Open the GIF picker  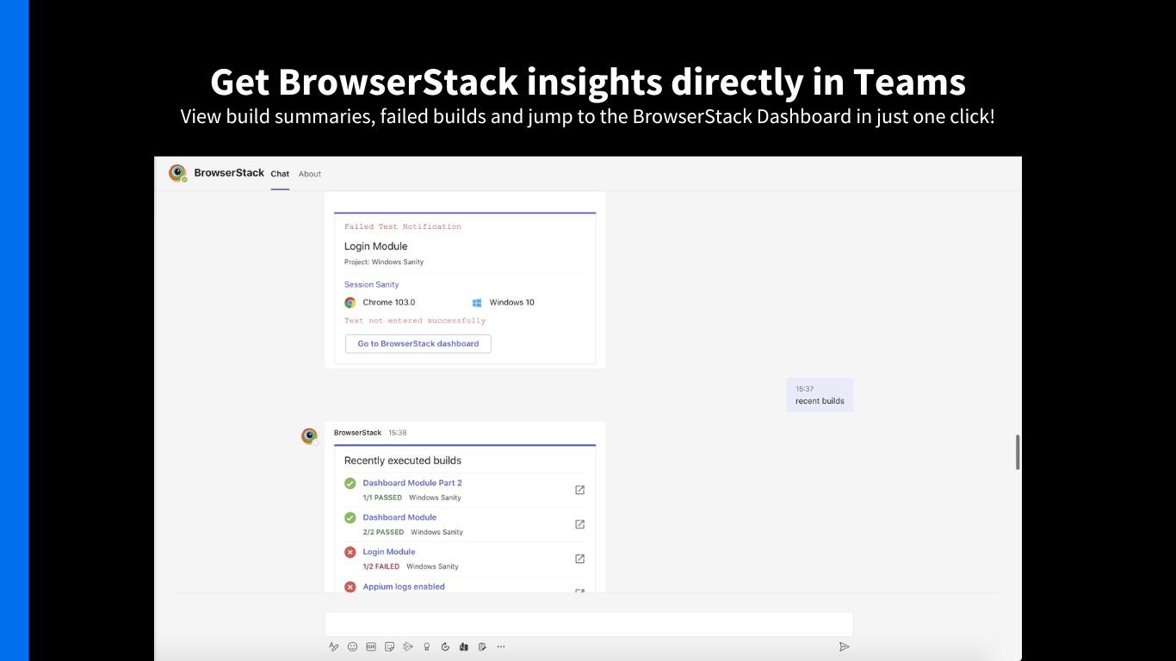[371, 646]
